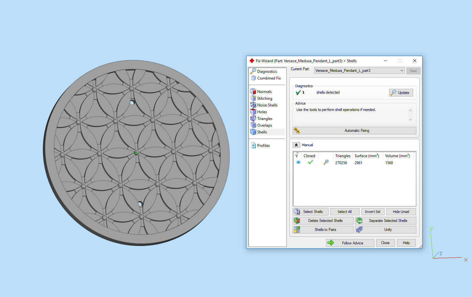Click the V column header
The image size is (472, 297).
(x=297, y=156)
